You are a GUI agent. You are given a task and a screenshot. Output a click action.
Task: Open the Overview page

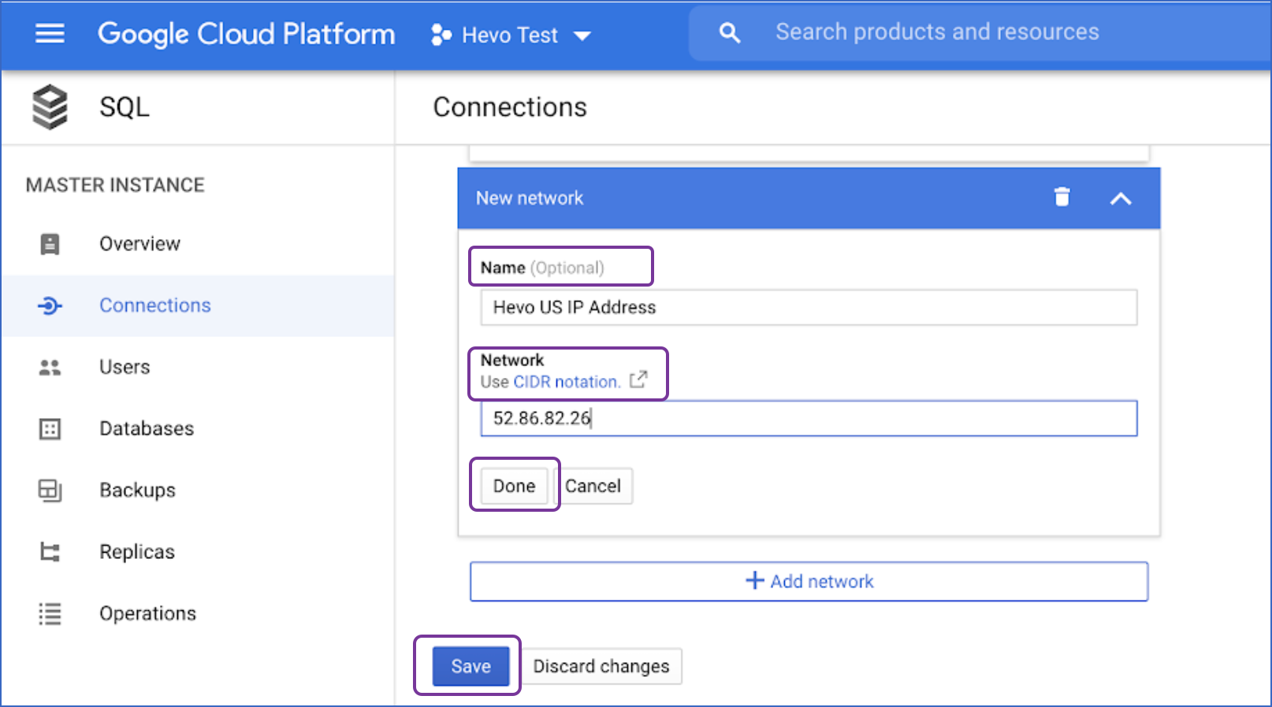click(139, 244)
